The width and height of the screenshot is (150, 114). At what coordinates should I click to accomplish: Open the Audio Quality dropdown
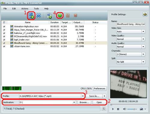tap(143, 47)
